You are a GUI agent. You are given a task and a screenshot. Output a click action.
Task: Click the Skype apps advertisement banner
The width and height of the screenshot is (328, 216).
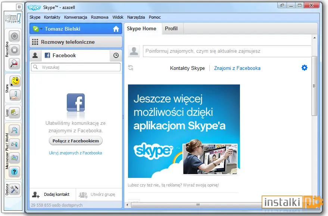(184, 131)
